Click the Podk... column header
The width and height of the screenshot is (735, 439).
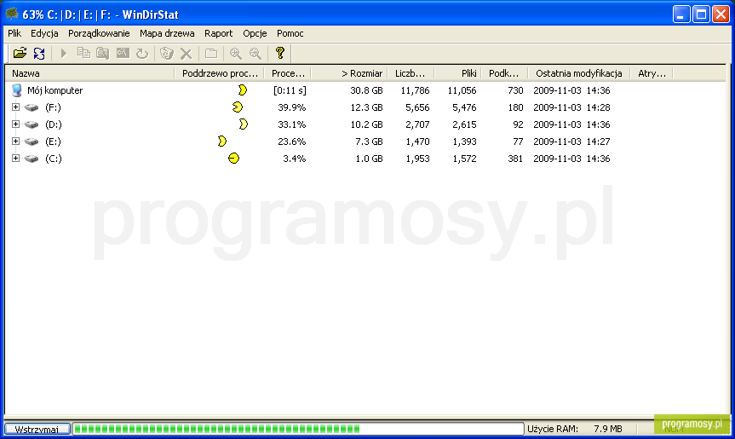505,73
